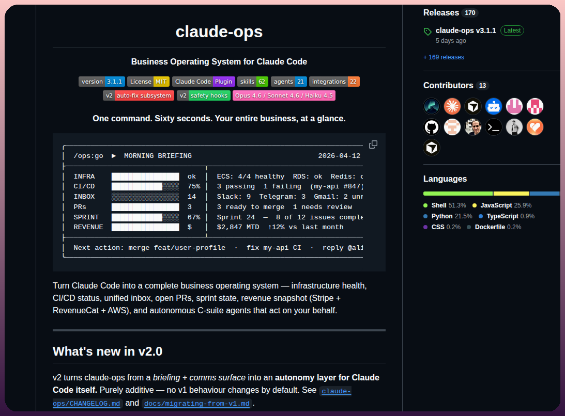
Task: Click the Latest release label
Action: (512, 30)
